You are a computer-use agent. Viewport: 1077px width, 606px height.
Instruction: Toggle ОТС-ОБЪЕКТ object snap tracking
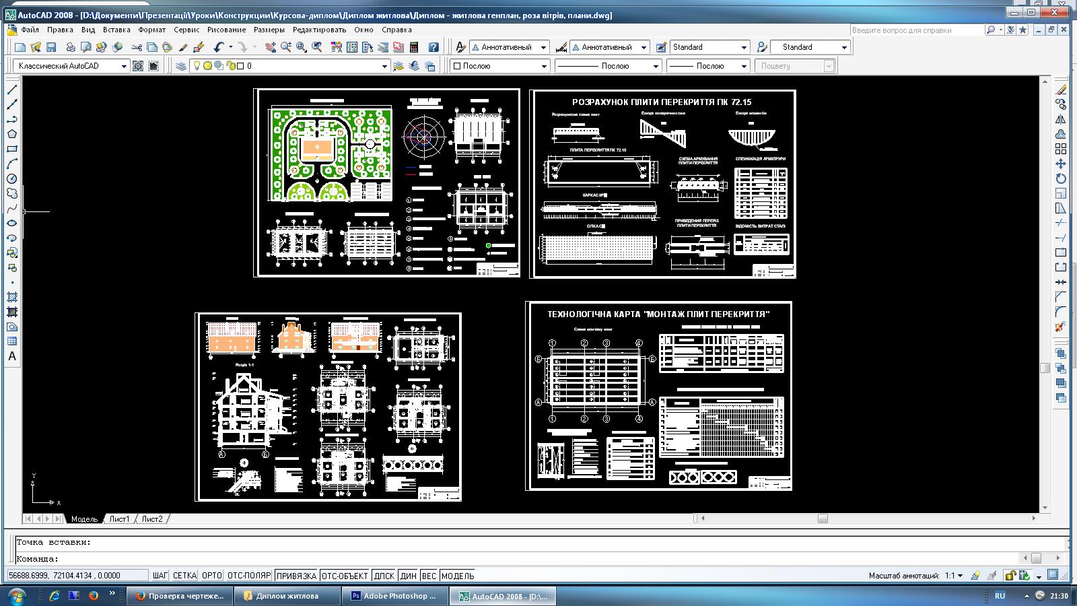click(345, 576)
